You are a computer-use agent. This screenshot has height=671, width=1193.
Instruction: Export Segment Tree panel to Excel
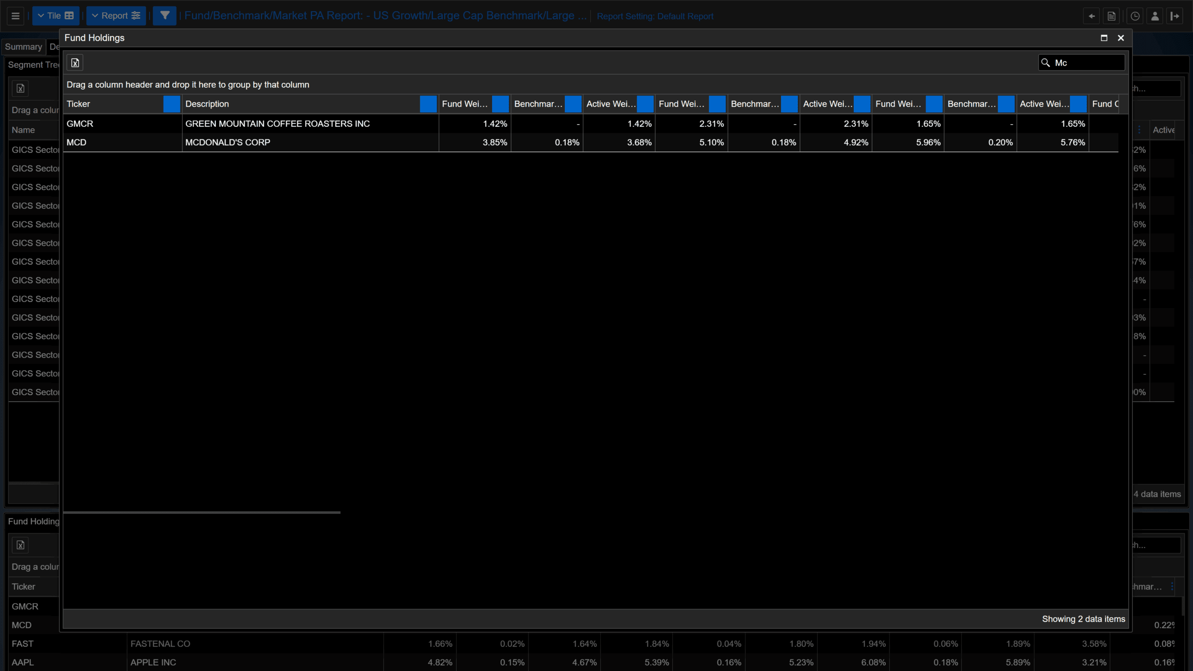(21, 89)
